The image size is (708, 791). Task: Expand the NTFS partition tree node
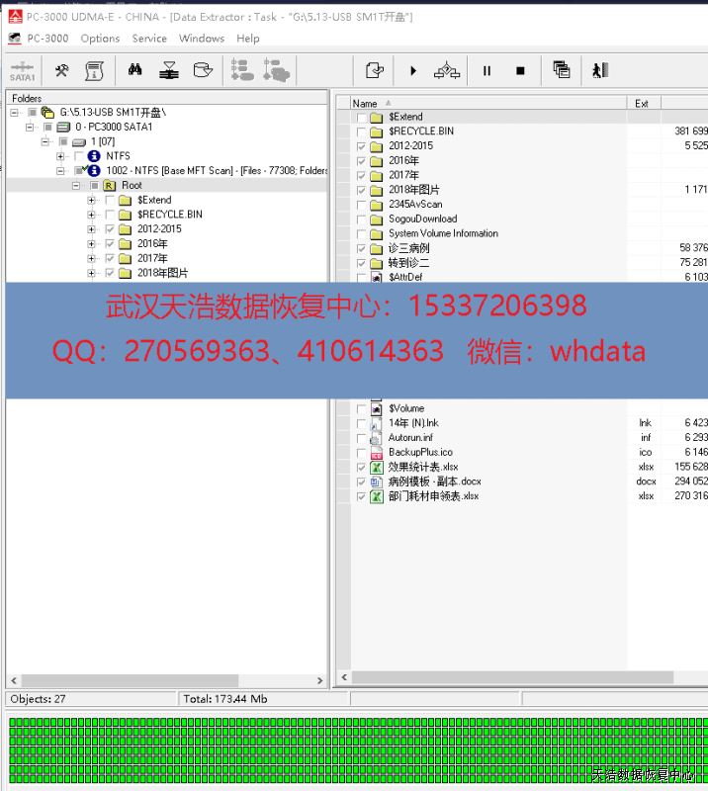click(61, 156)
